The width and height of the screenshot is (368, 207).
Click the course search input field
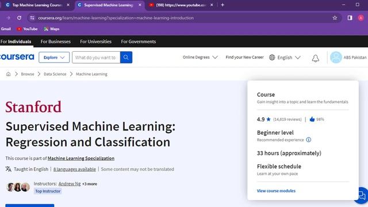click(x=96, y=57)
